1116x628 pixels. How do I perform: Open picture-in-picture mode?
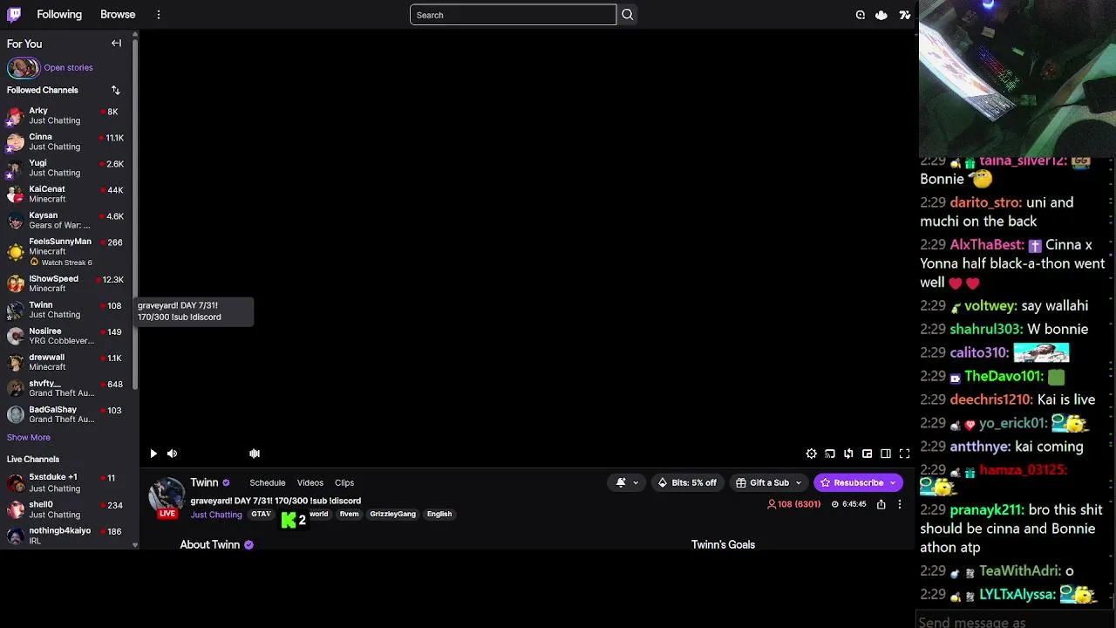tap(867, 454)
